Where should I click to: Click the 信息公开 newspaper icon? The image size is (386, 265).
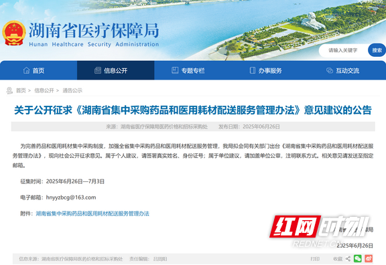click(x=98, y=70)
